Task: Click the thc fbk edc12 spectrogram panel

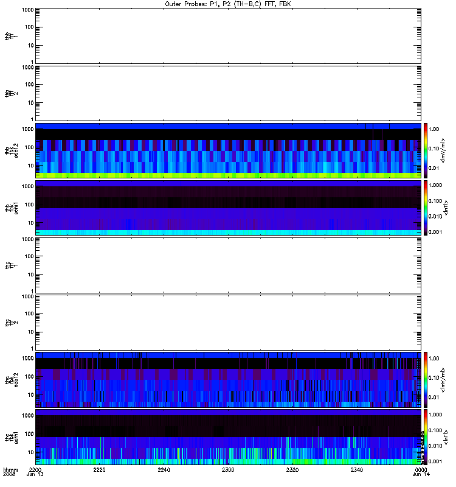Action: coord(229,379)
